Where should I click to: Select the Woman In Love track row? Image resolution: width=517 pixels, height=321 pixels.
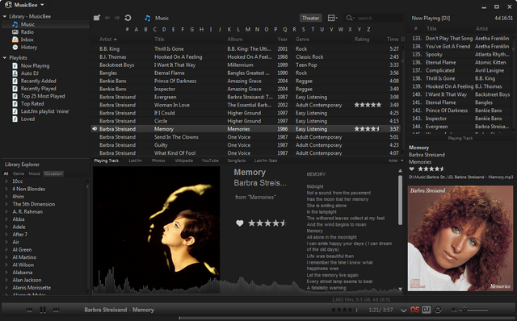click(246, 105)
